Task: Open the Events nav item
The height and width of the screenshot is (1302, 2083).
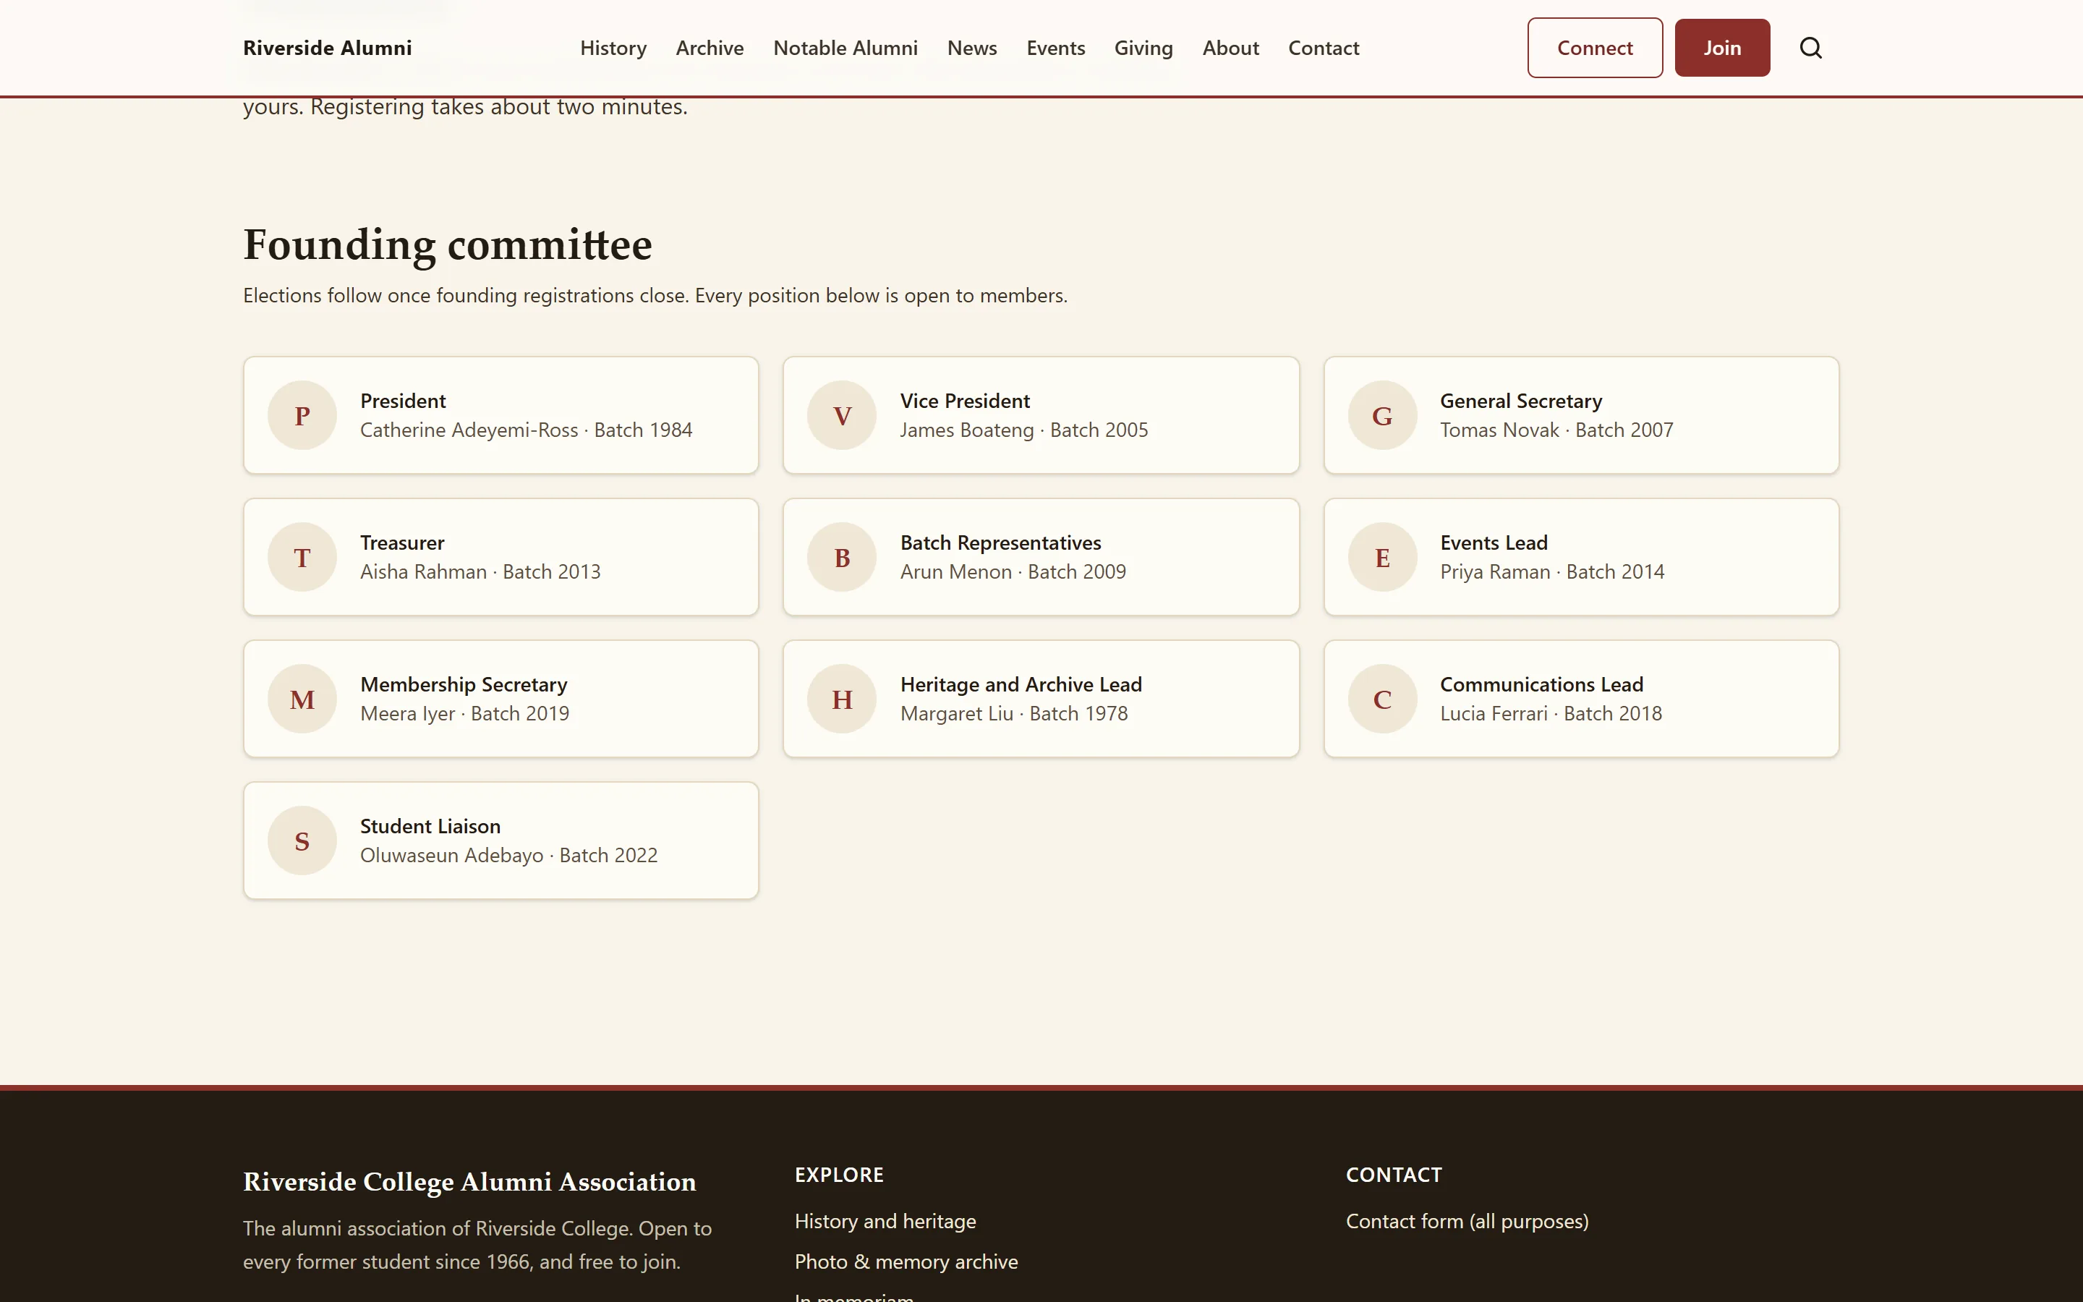Action: click(x=1055, y=48)
